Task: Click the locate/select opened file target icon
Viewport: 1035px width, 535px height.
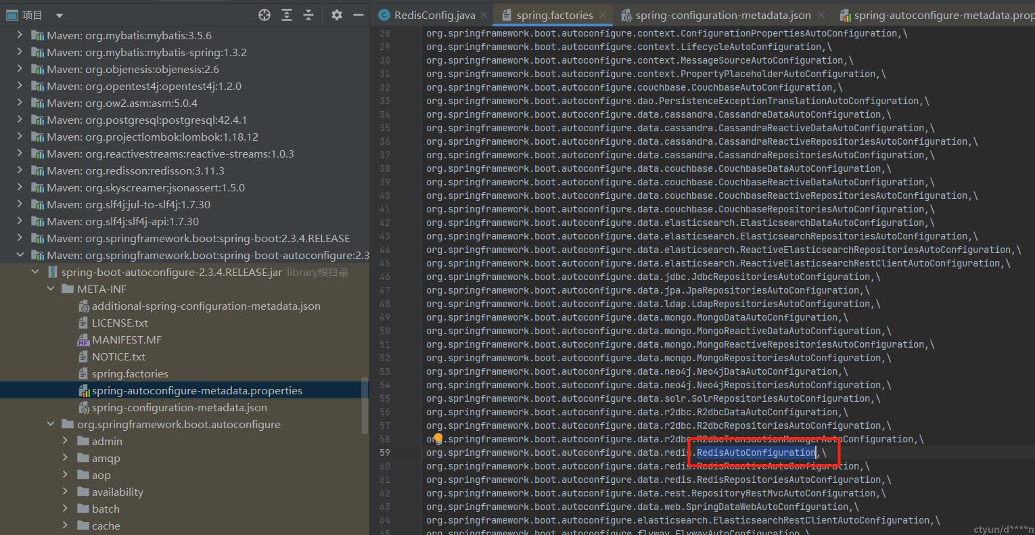Action: coord(264,15)
